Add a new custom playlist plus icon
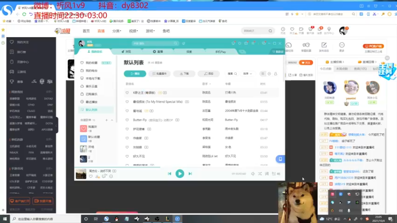Image resolution: width=397 pixels, height=223 pixels. click(x=106, y=120)
